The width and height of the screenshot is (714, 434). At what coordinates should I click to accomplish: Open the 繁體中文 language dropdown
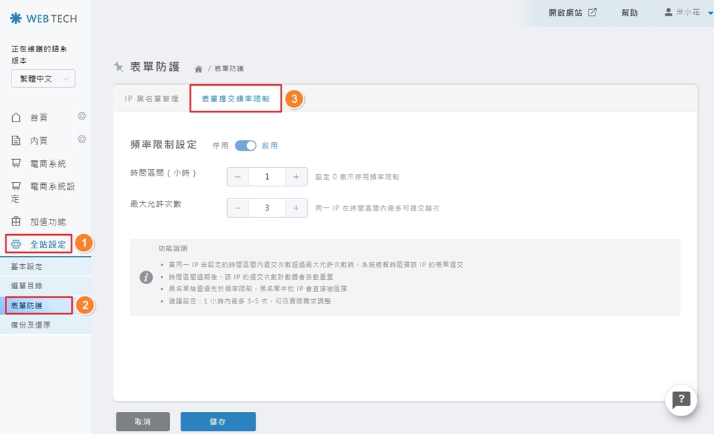(43, 79)
